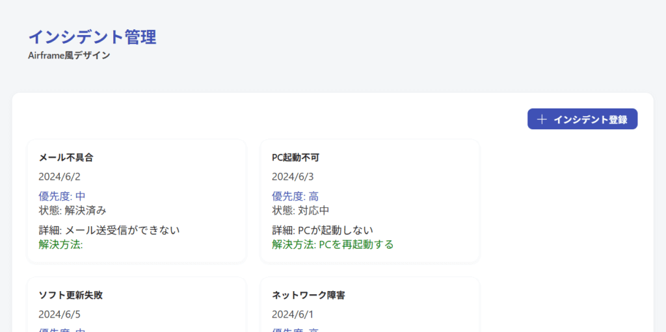Select the PC起動不可 incident card title
The width and height of the screenshot is (666, 332).
[x=296, y=157]
